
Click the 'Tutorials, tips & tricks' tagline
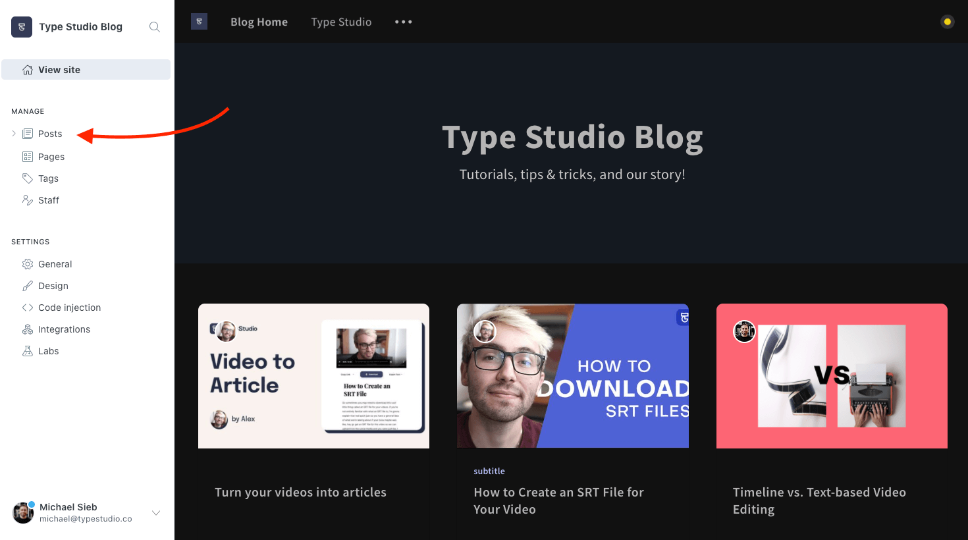click(572, 175)
